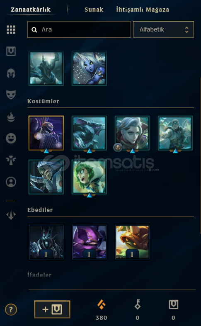Filter loot by emotes smiley icon
This screenshot has height=326, width=201.
(11, 138)
